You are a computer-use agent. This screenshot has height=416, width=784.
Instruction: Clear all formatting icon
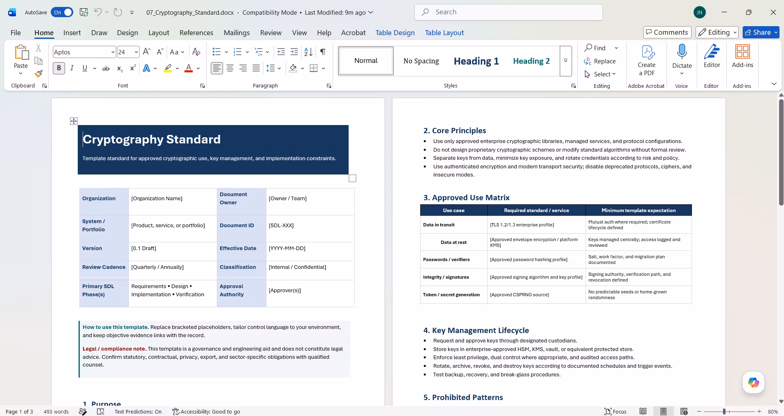coord(196,52)
